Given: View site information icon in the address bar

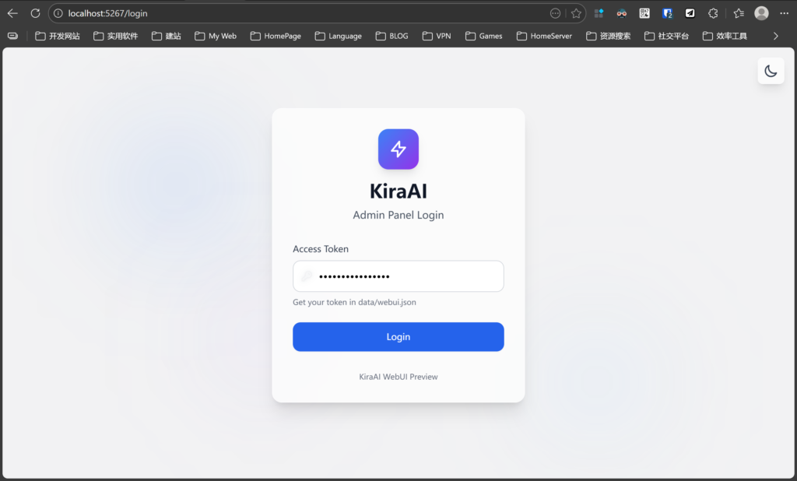Looking at the screenshot, I should pyautogui.click(x=58, y=13).
